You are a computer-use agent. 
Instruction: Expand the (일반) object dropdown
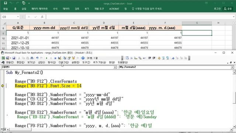(115, 67)
